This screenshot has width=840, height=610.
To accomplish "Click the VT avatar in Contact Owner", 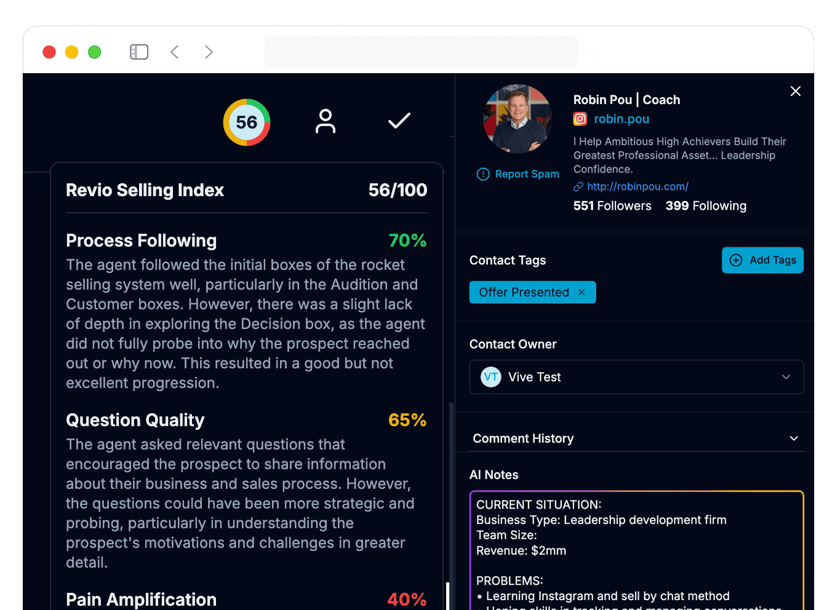I will pos(491,377).
